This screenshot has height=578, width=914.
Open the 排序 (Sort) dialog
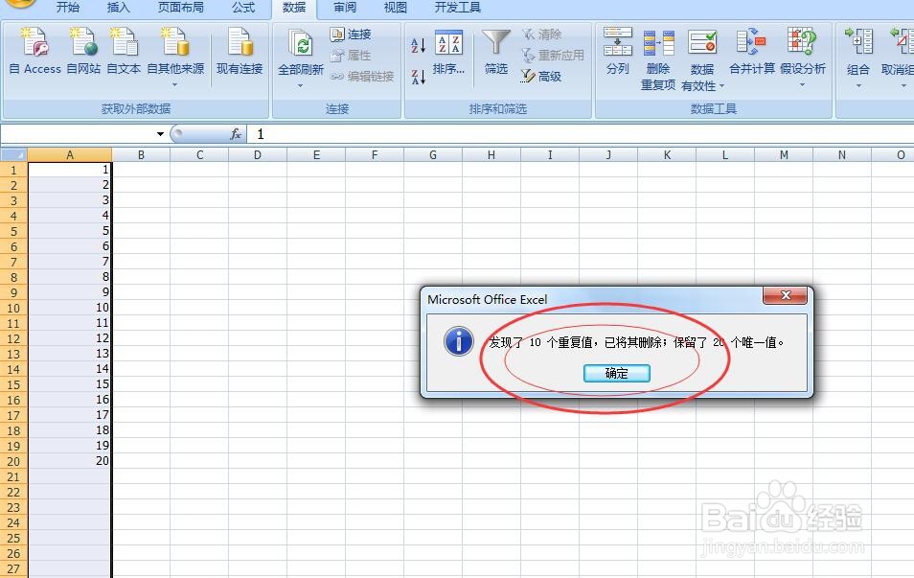pyautogui.click(x=450, y=53)
